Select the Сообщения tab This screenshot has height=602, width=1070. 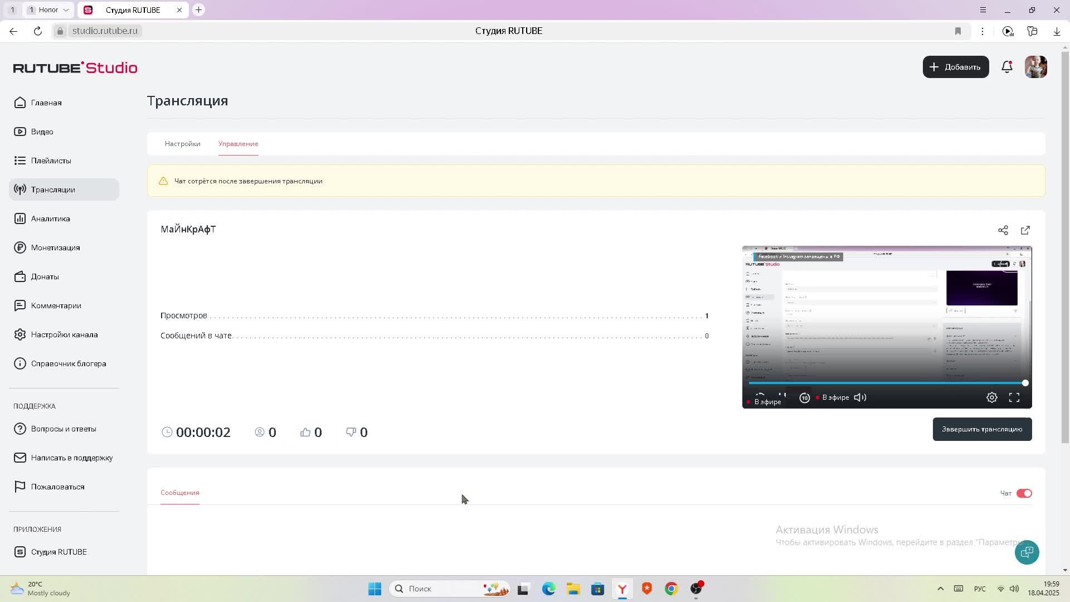click(x=179, y=493)
